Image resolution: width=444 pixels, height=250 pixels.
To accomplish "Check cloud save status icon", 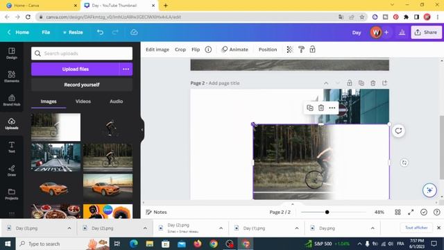I will click(134, 33).
